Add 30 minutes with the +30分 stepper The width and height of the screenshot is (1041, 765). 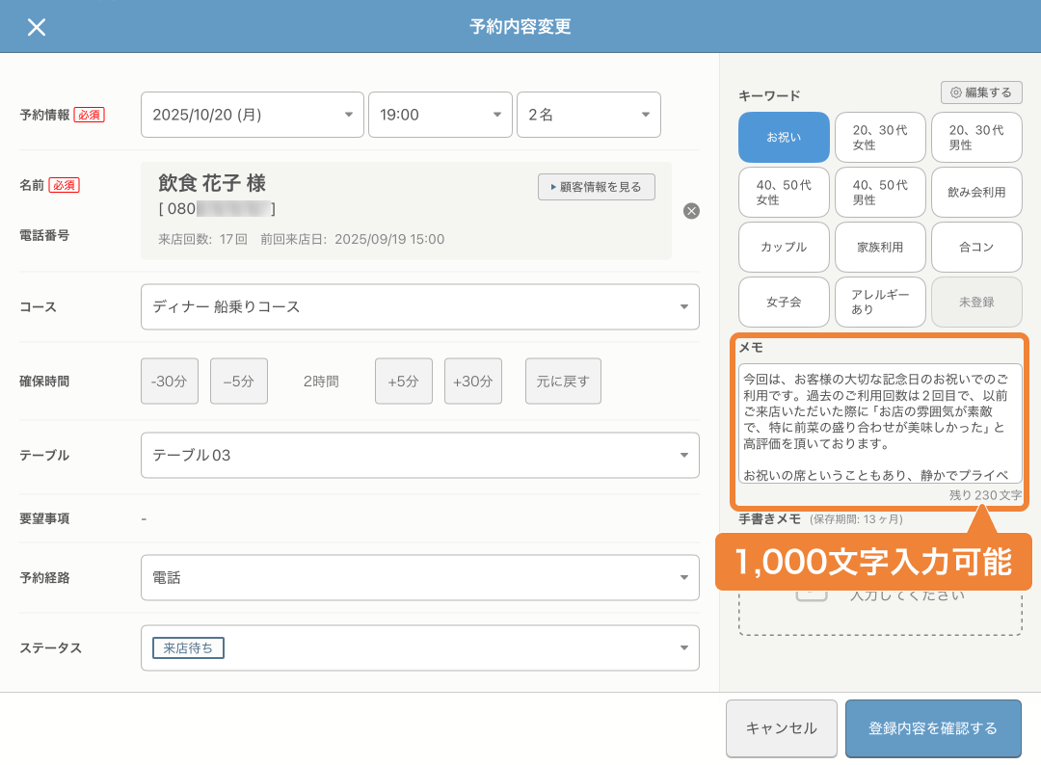pyautogui.click(x=472, y=381)
